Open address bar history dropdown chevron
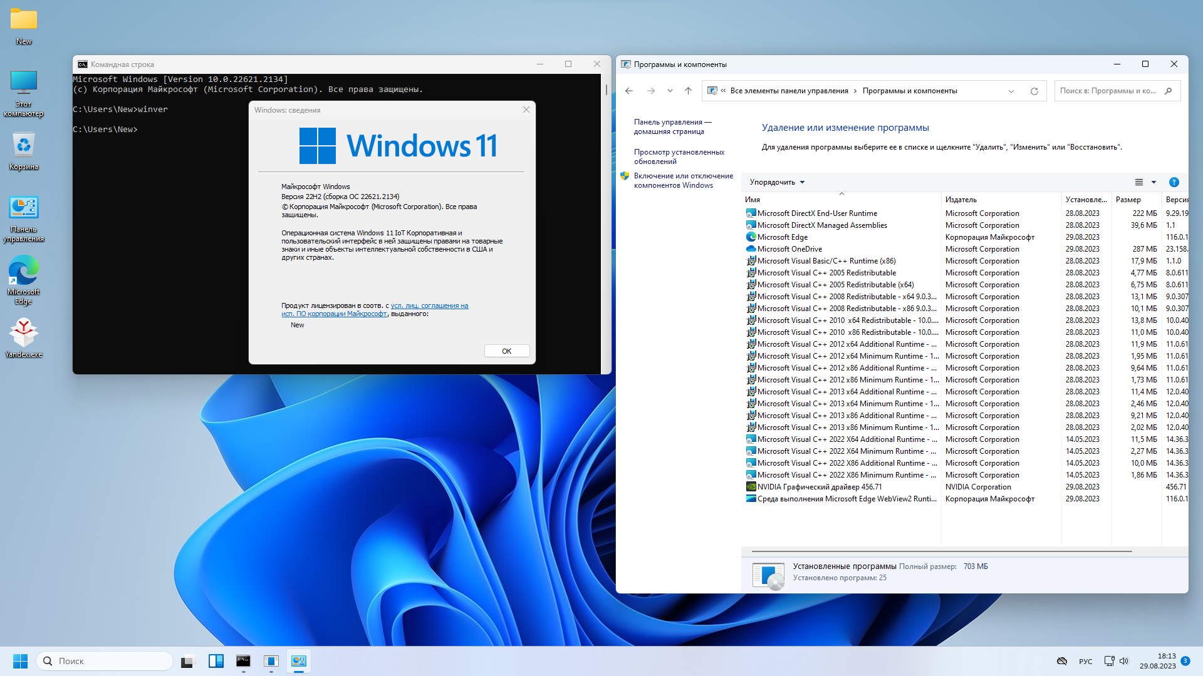 pyautogui.click(x=1011, y=91)
